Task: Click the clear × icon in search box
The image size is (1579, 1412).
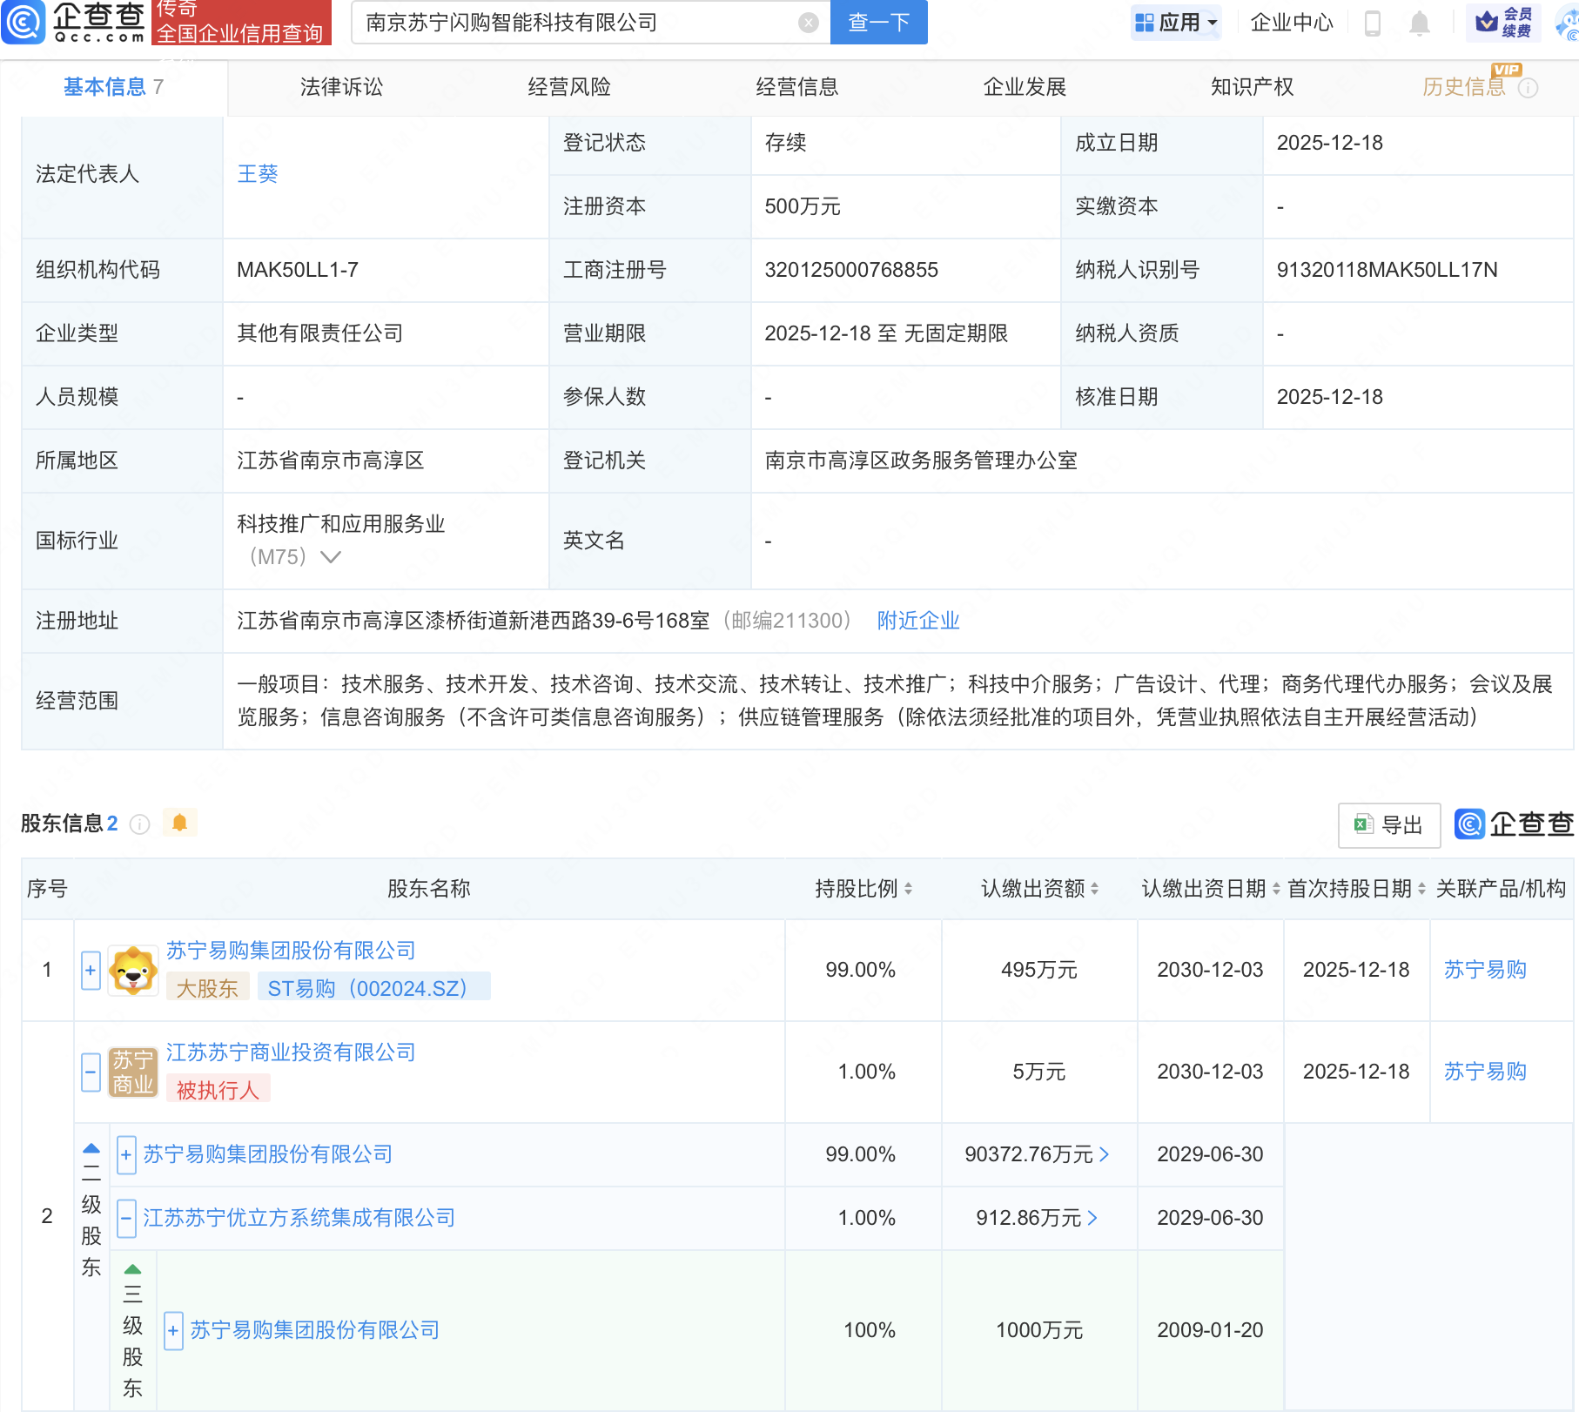Action: pyautogui.click(x=808, y=23)
